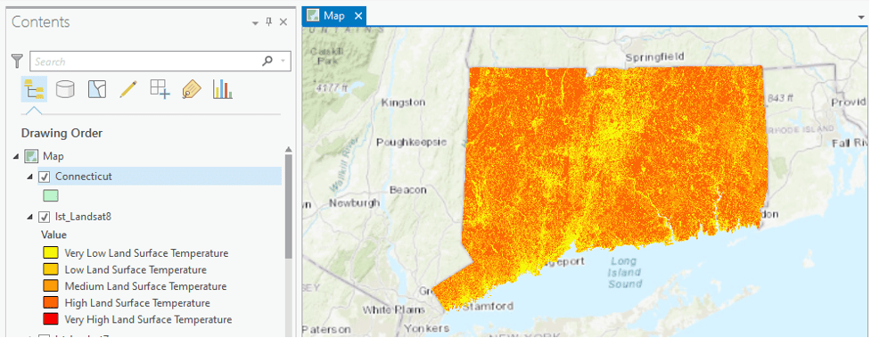Open List By Editing pencil view
The width and height of the screenshot is (871, 338).
(127, 89)
